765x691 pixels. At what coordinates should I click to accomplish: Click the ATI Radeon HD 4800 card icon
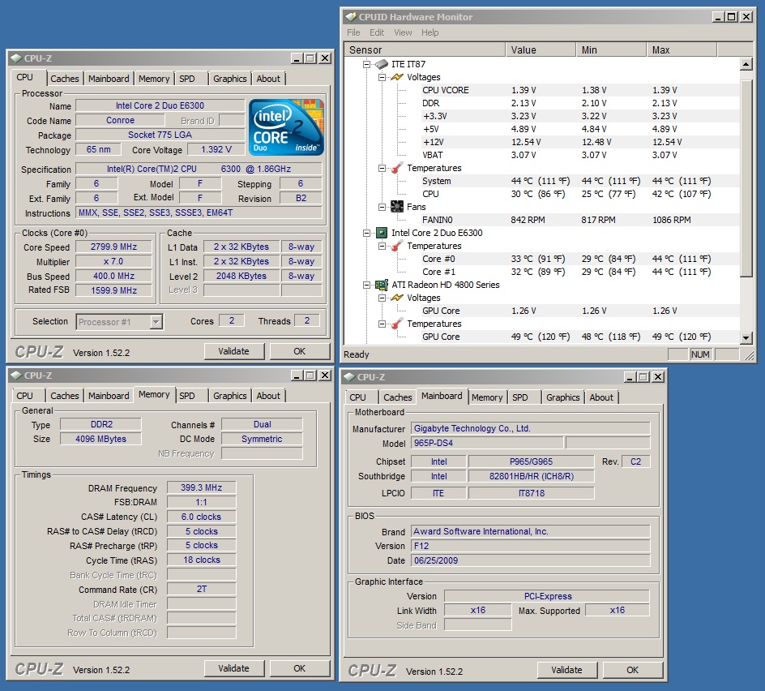(381, 285)
